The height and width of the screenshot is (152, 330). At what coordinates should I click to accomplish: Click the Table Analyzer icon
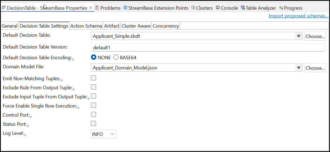click(243, 8)
